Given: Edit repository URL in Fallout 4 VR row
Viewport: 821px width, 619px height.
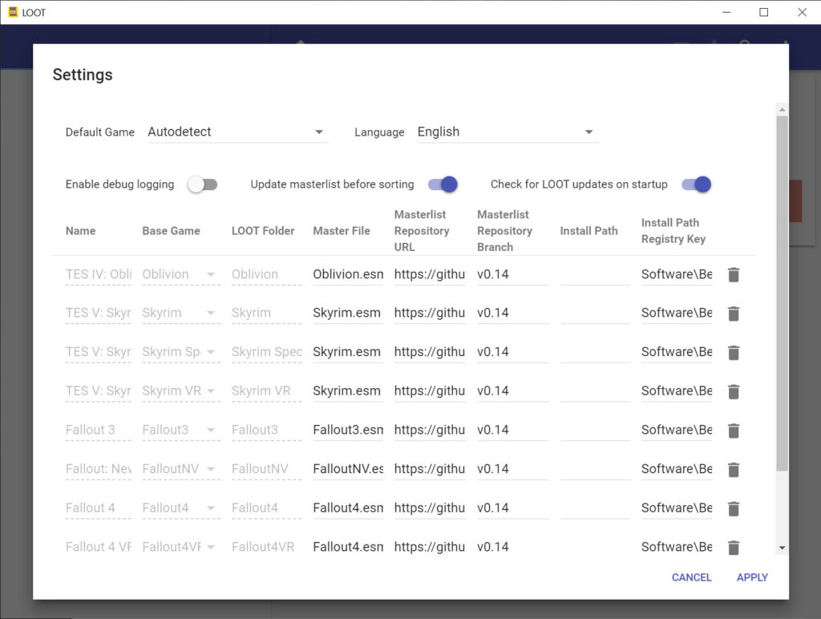Looking at the screenshot, I should pos(430,548).
